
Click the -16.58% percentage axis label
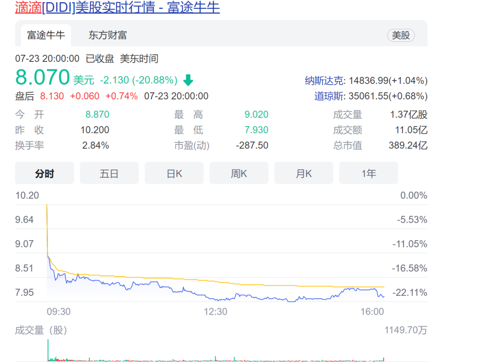pyautogui.click(x=410, y=268)
